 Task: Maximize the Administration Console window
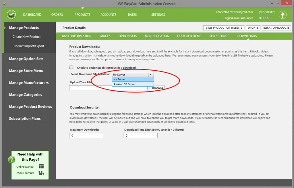tap(278, 3)
